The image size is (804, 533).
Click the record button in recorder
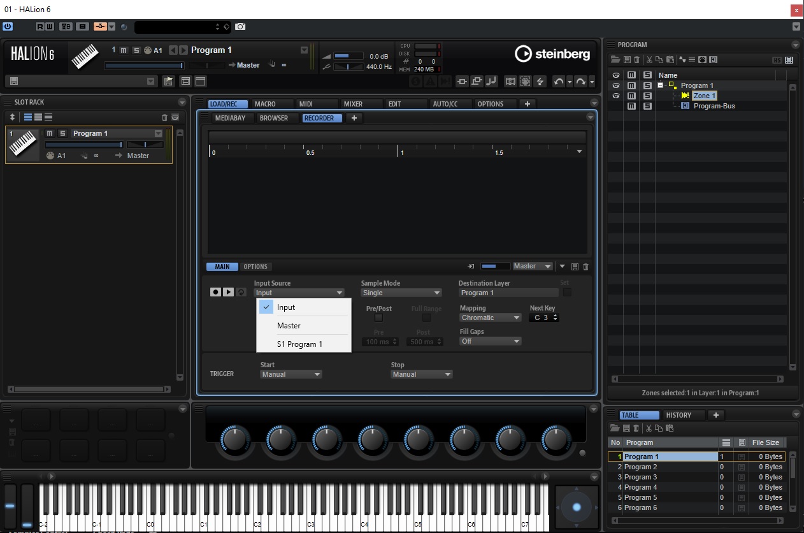(216, 292)
